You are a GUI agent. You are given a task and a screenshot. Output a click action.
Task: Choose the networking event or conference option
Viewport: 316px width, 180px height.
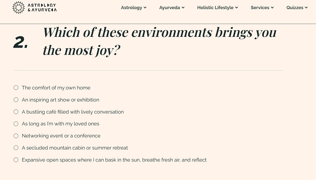(x=16, y=136)
